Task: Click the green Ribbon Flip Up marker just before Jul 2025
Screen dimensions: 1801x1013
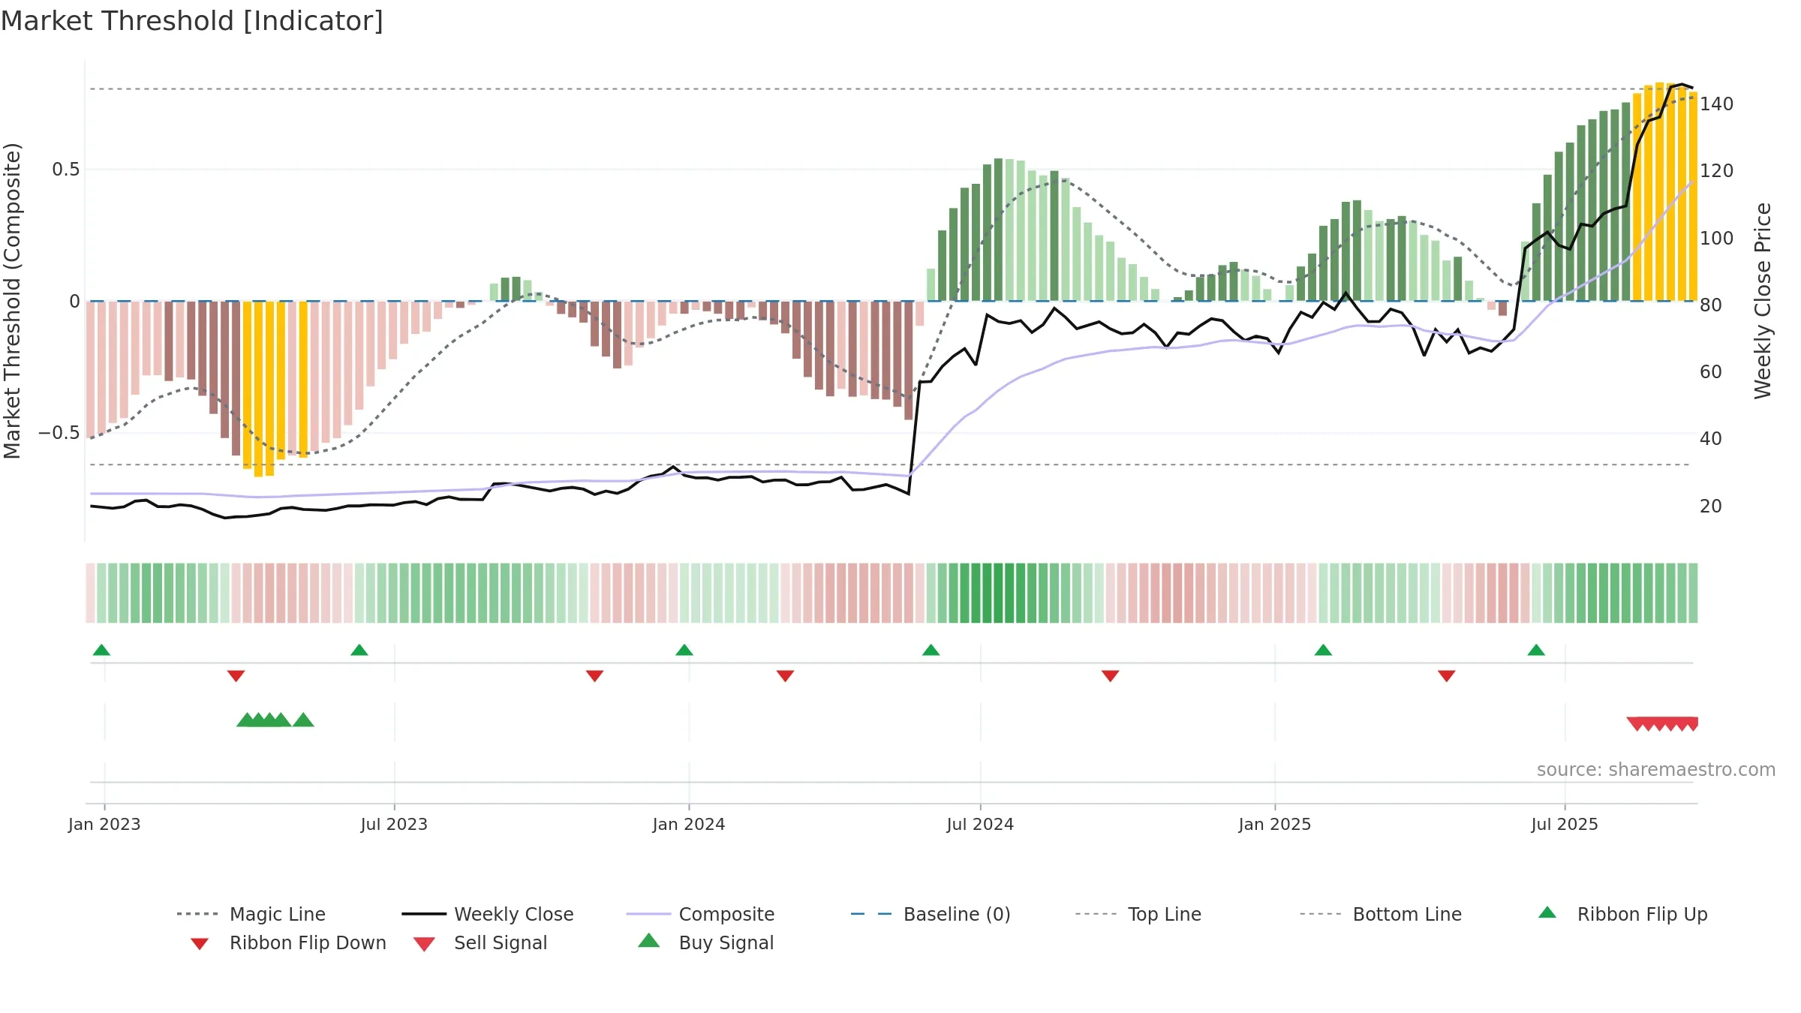Action: coord(1536,650)
